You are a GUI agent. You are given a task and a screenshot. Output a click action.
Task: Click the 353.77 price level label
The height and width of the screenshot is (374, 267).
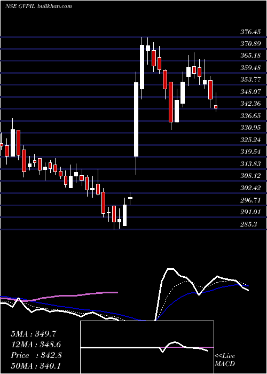click(250, 80)
